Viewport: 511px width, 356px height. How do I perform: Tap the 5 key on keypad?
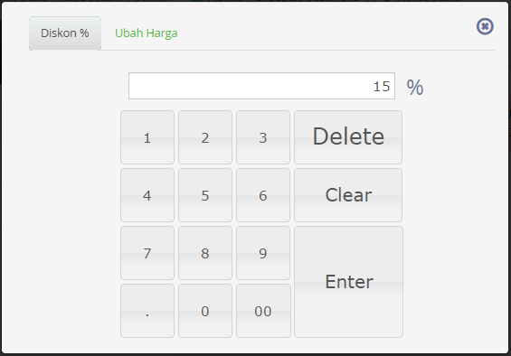[205, 195]
